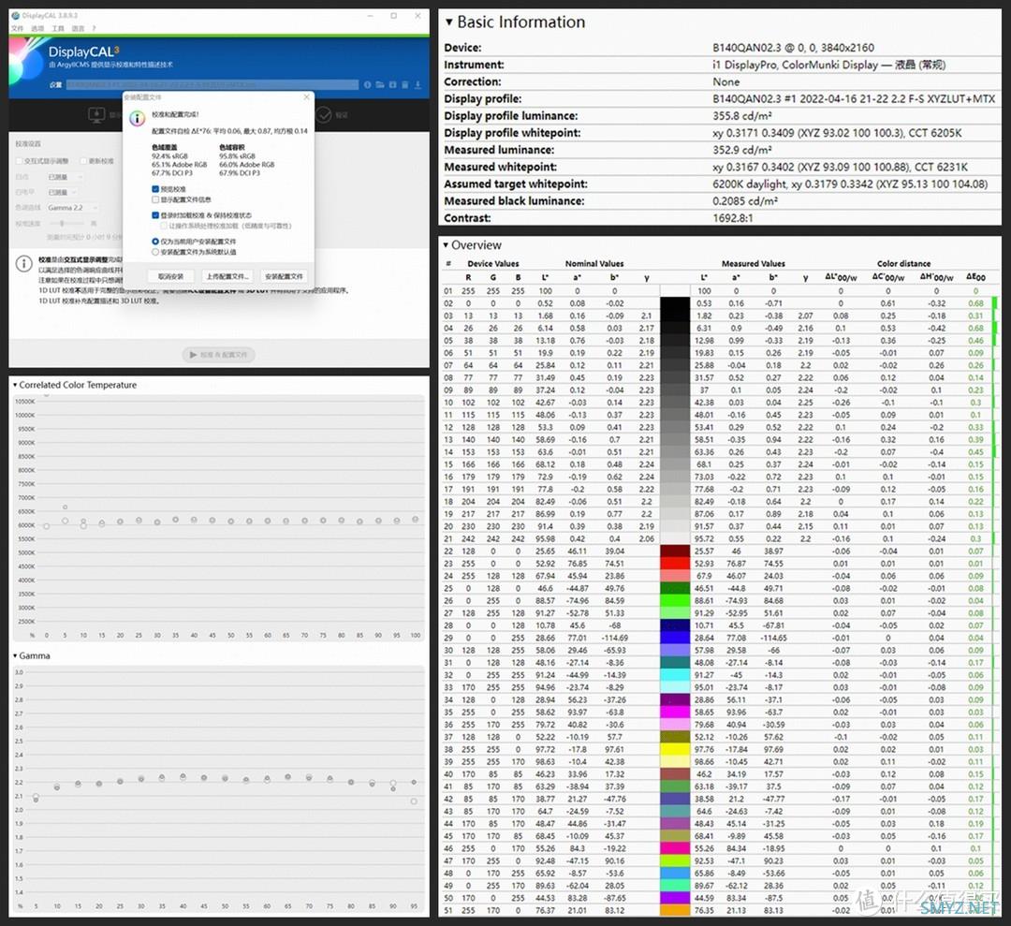Click the yellow swatch in row 38

click(675, 749)
